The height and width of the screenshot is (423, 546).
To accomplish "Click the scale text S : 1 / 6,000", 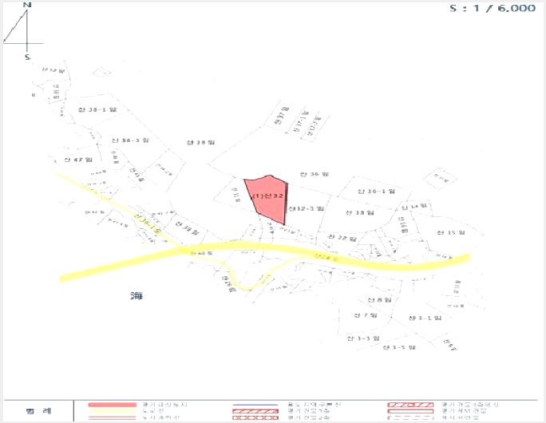I will [493, 8].
